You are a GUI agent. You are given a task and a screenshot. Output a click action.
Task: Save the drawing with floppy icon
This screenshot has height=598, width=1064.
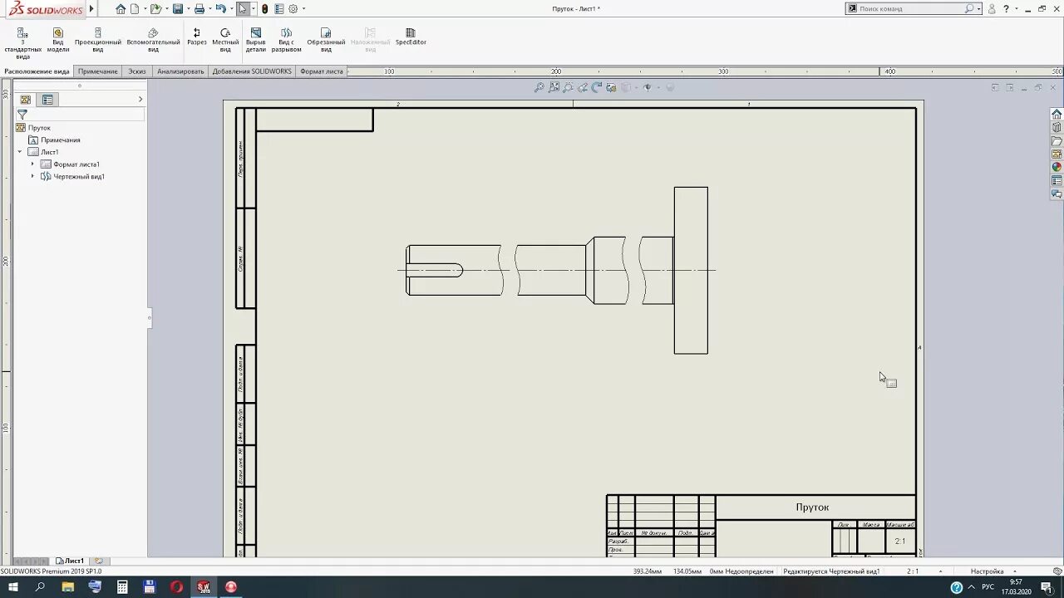coord(178,9)
